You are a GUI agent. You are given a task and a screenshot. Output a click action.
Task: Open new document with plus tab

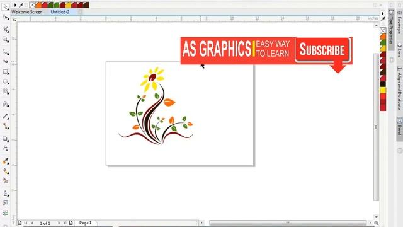(81, 12)
